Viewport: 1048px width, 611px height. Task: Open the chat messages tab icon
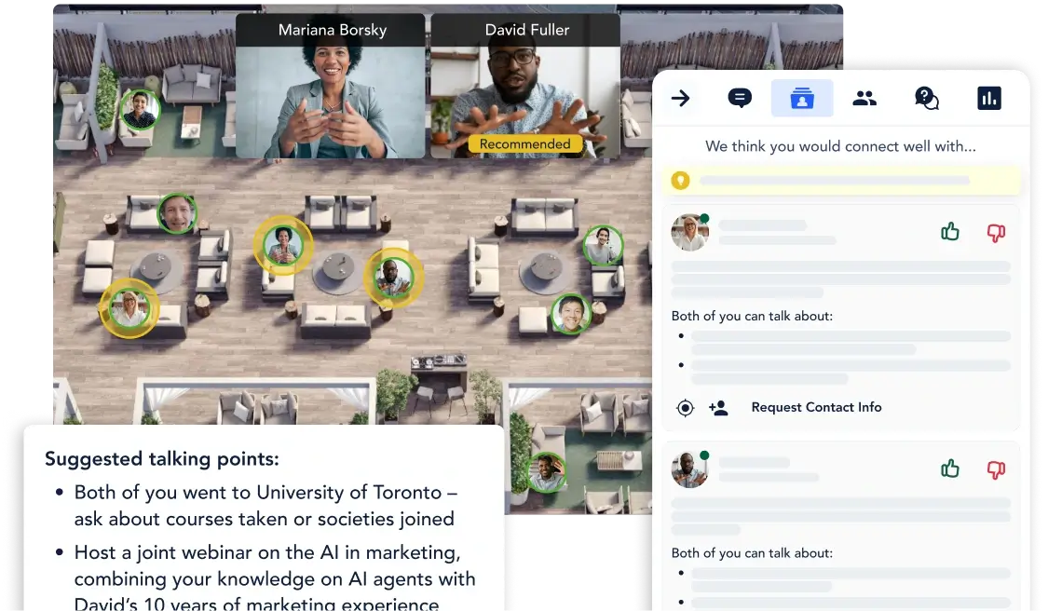(x=740, y=99)
